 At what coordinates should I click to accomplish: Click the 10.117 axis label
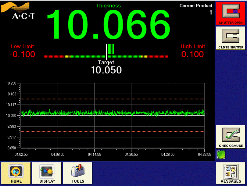(11, 105)
